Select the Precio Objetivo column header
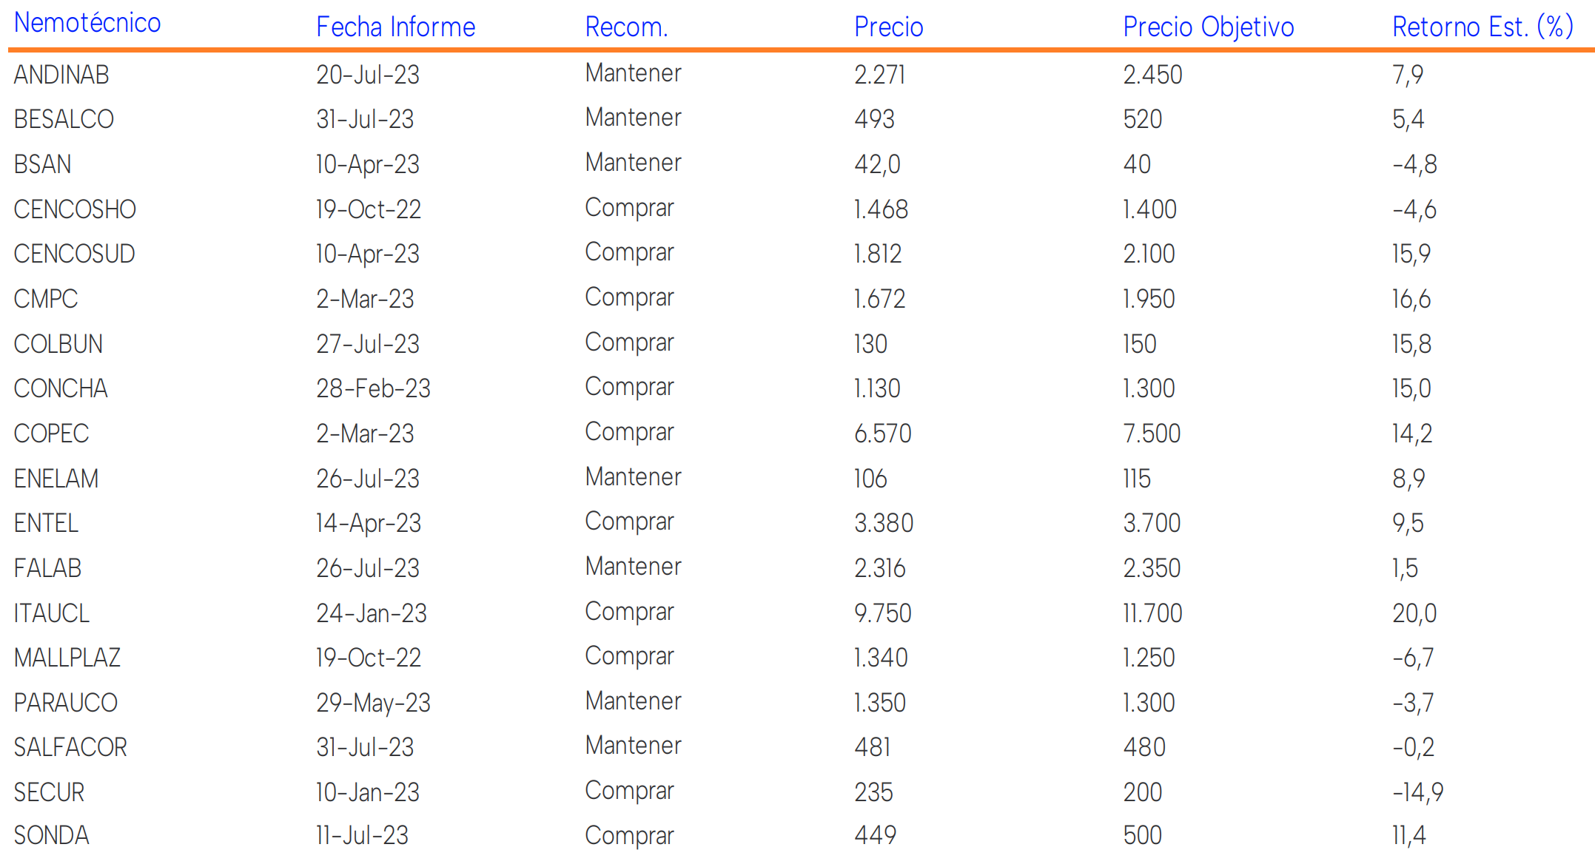Viewport: 1595px width, 850px height. (1208, 27)
